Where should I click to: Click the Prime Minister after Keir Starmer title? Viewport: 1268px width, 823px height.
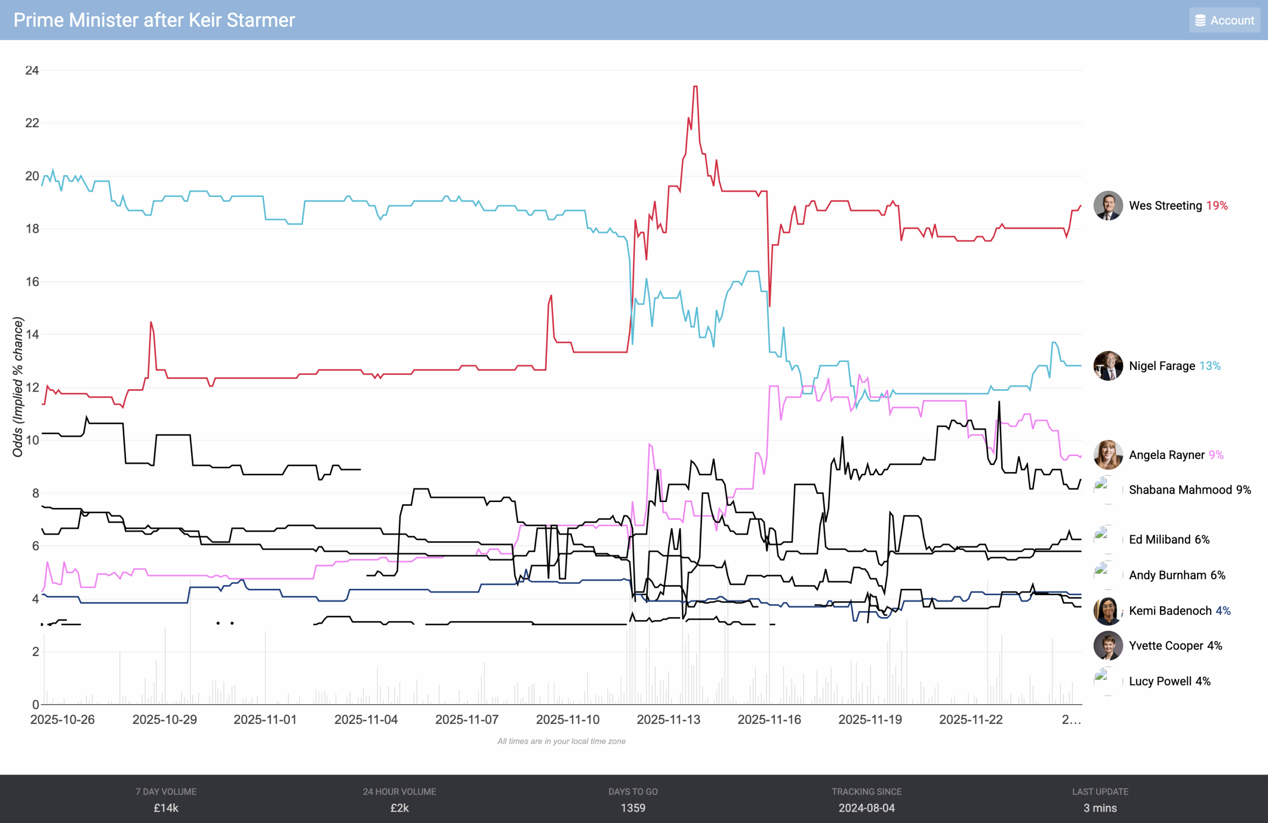coord(154,20)
